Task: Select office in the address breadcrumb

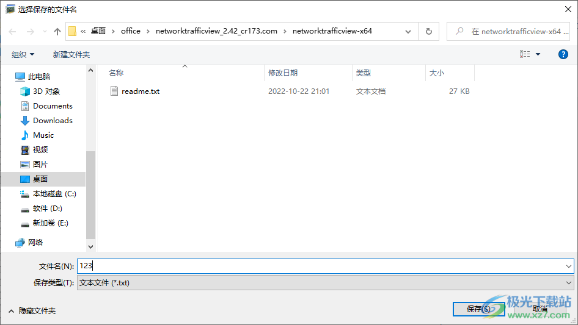Action: (131, 31)
